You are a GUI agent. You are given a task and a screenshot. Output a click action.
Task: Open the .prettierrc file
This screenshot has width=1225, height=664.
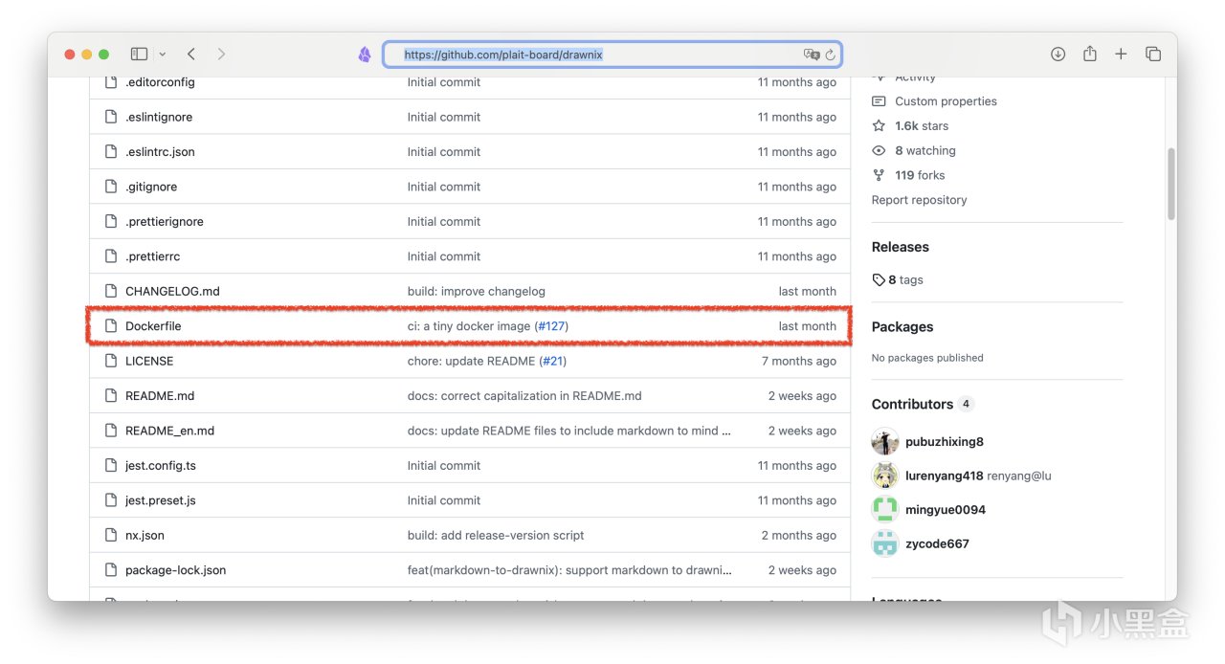point(153,256)
